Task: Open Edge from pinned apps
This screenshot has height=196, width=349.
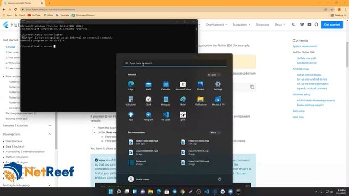Action: click(x=131, y=85)
